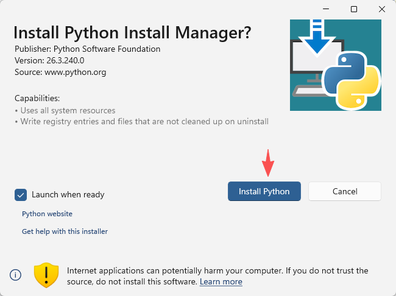
Task: Click the Internet applications warning message
Action: point(217,276)
